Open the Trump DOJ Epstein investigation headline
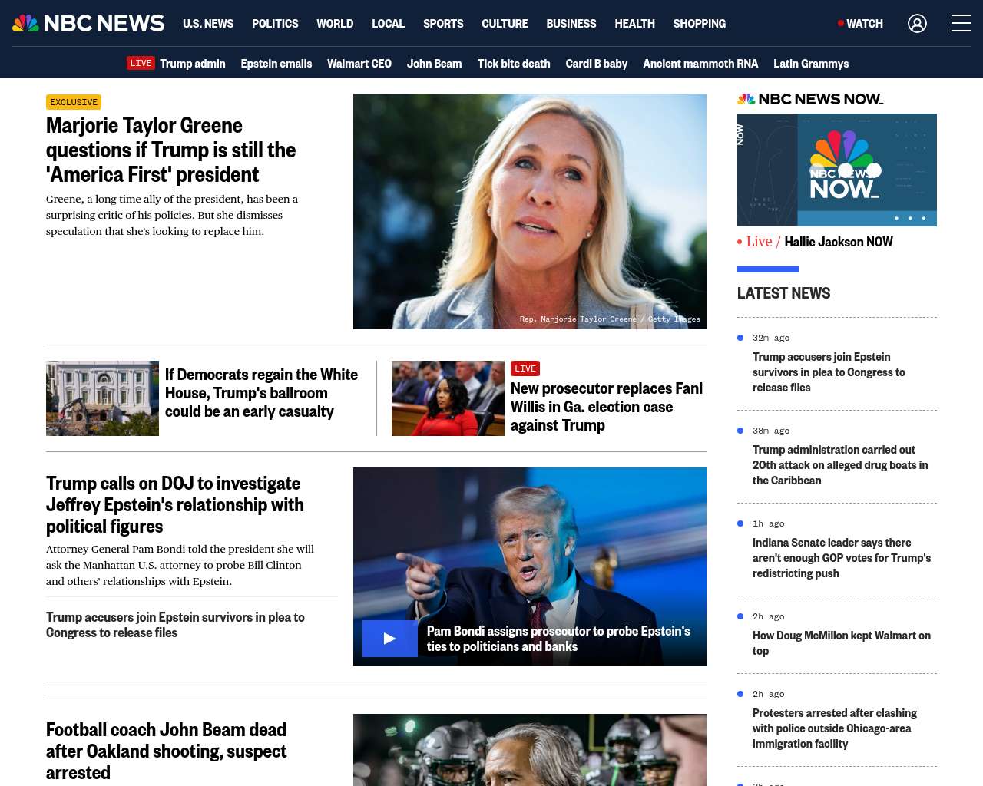The image size is (983, 786). coord(175,504)
